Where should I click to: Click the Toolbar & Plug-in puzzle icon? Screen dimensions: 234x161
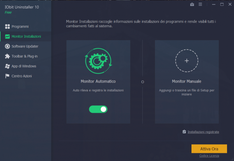[7, 56]
